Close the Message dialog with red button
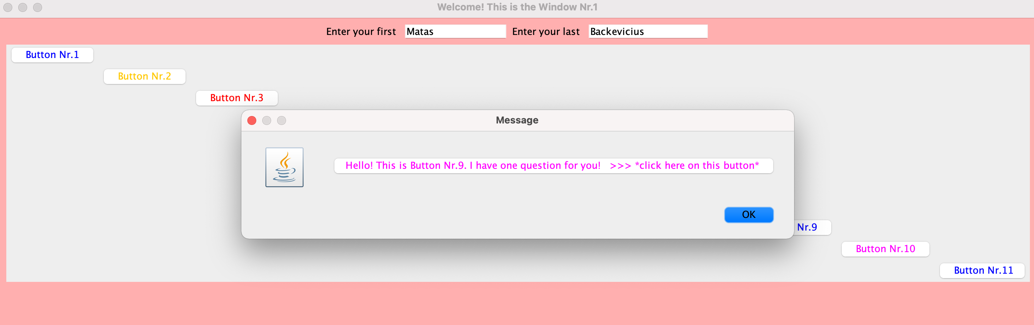Image resolution: width=1034 pixels, height=325 pixels. (x=252, y=120)
